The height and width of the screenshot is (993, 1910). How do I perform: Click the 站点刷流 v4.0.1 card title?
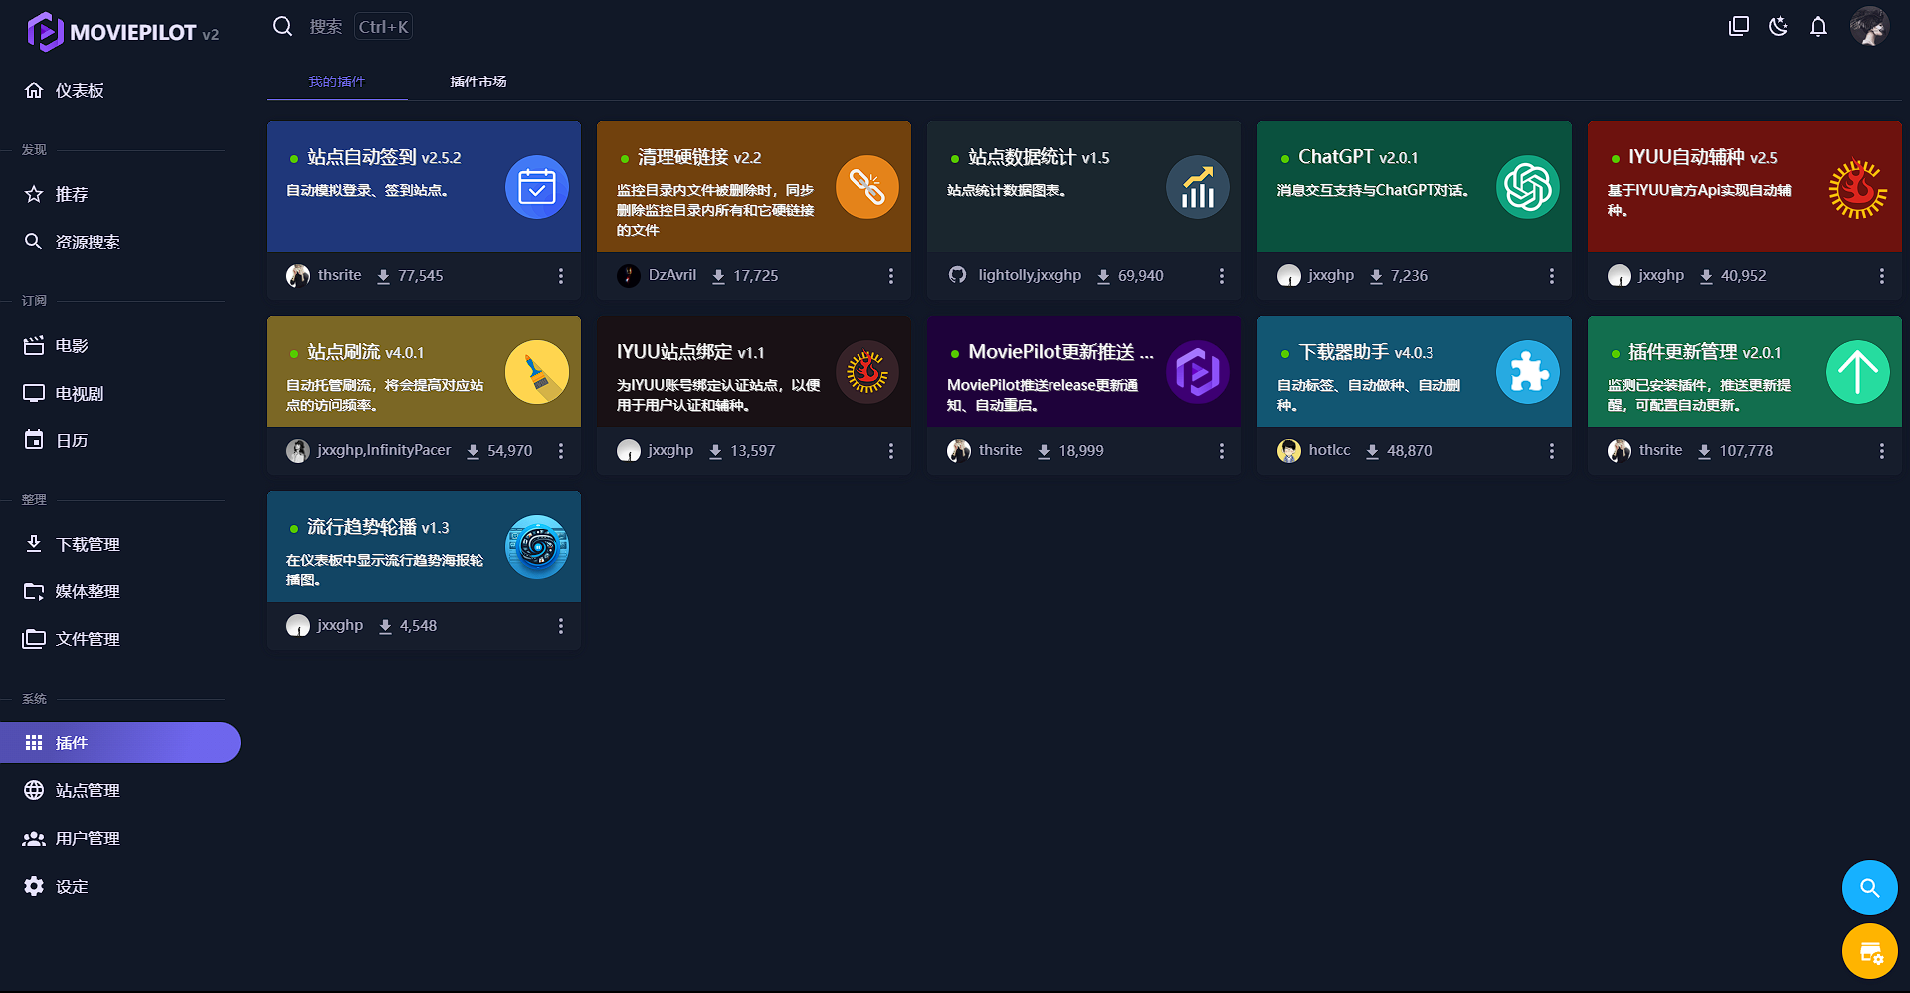pyautogui.click(x=365, y=352)
